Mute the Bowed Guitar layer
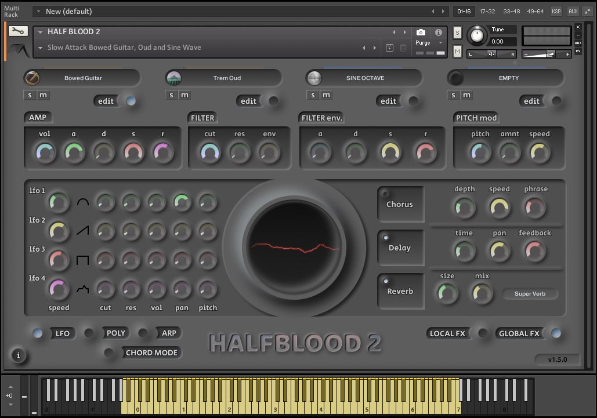 tap(44, 95)
